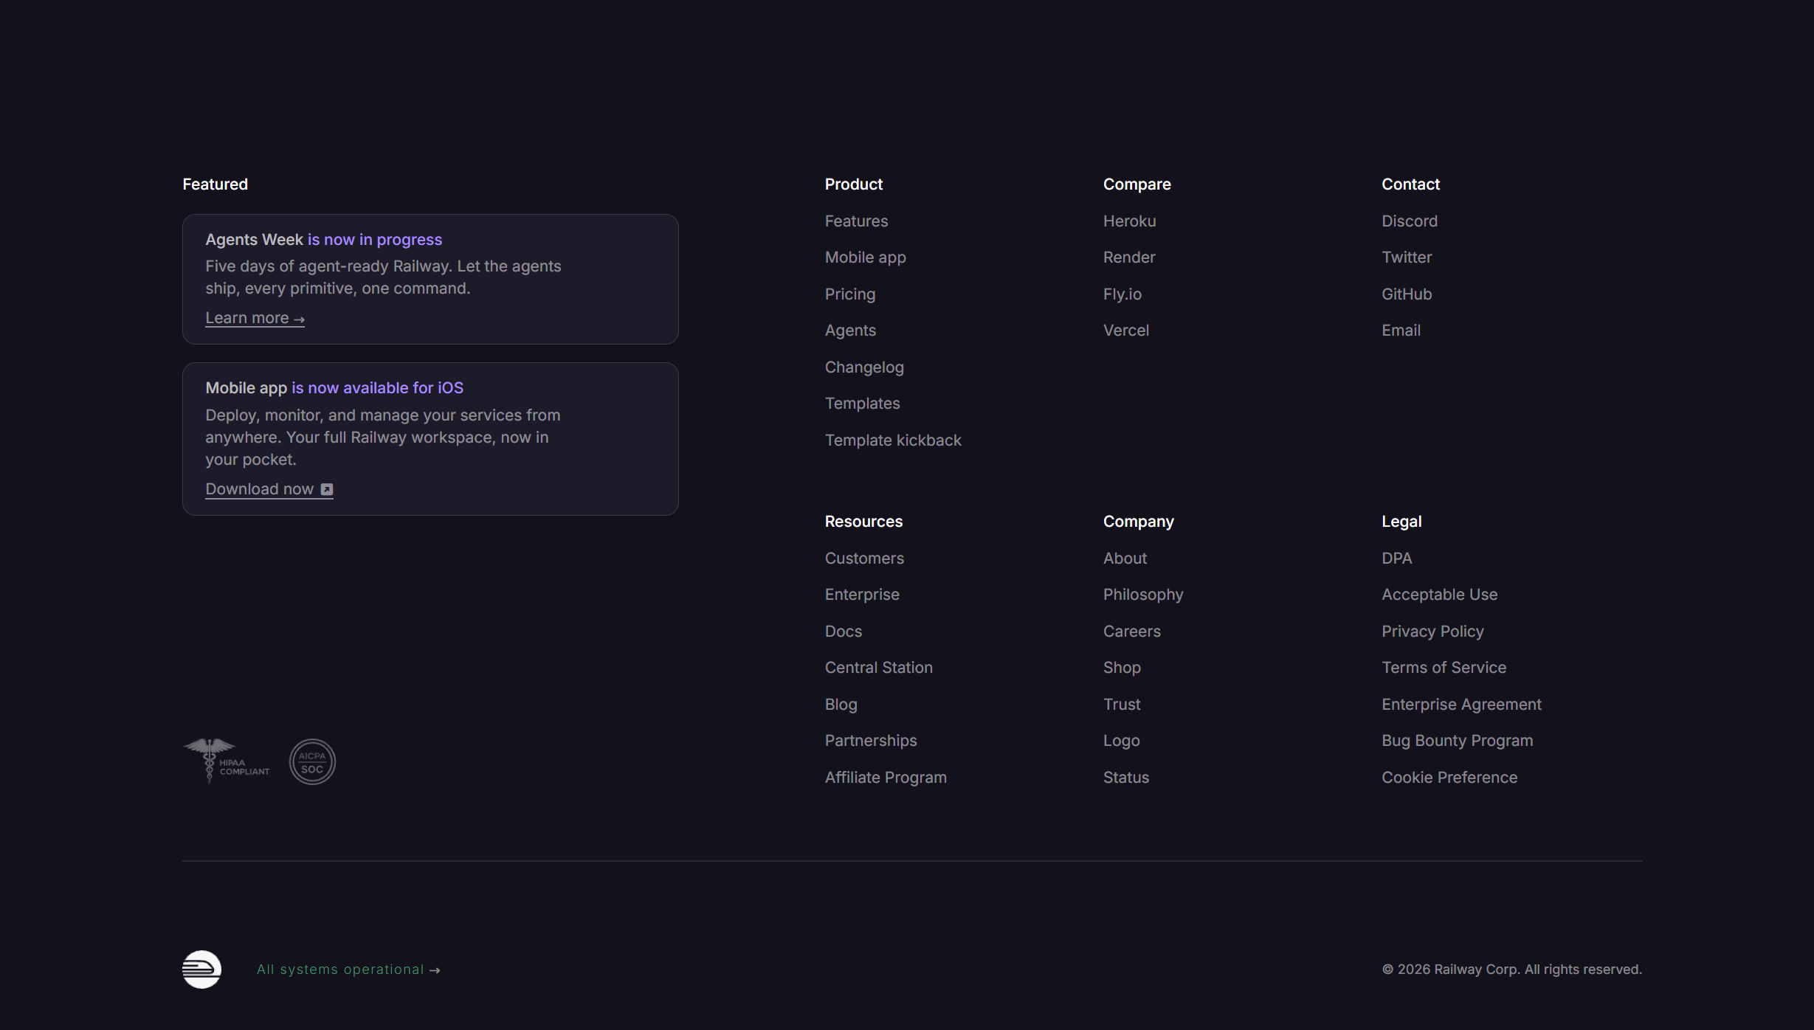
Task: Click the AICPA SOC badge
Action: tap(312, 761)
